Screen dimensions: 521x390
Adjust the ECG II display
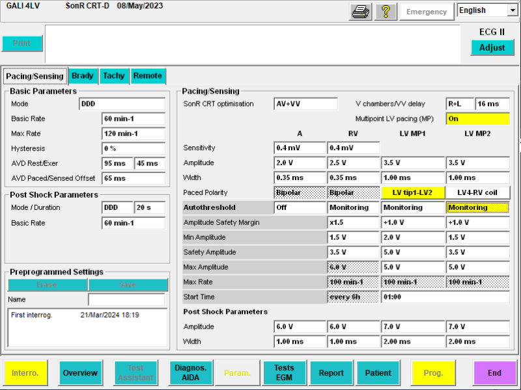coord(494,47)
